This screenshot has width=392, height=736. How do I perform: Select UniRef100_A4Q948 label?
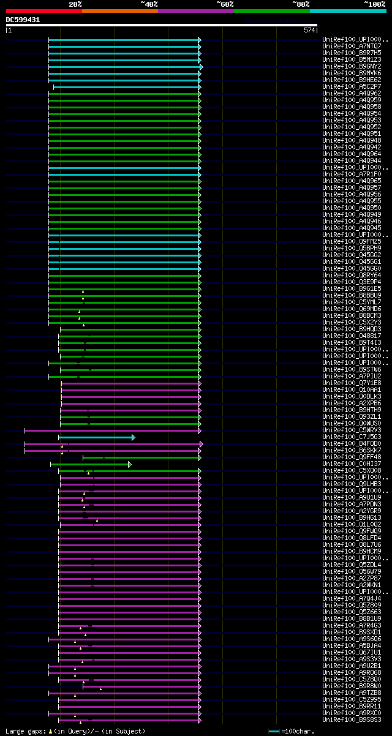point(352,140)
